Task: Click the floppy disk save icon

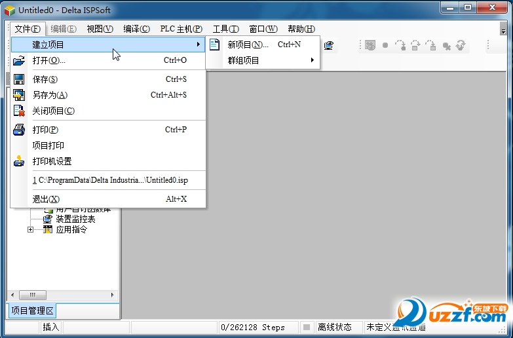Action: tap(19, 79)
